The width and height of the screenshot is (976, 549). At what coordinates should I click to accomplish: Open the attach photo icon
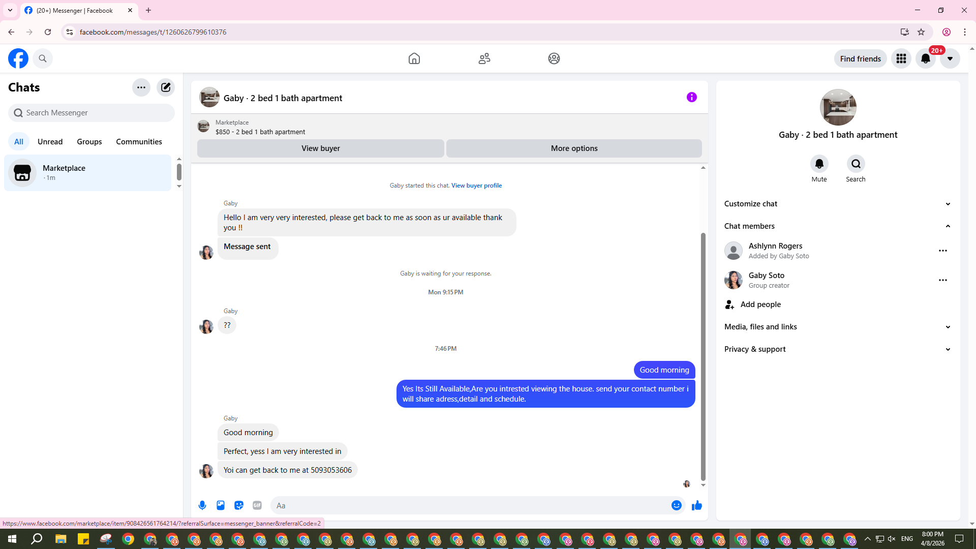pyautogui.click(x=221, y=505)
